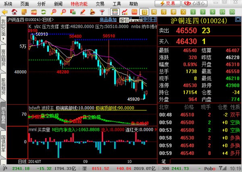
Task: Switch to the 股指期货 side tab
Action: coord(3,86)
